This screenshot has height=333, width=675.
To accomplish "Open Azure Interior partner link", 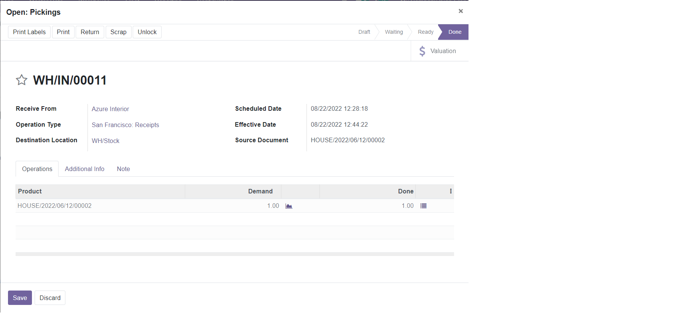I will point(110,109).
